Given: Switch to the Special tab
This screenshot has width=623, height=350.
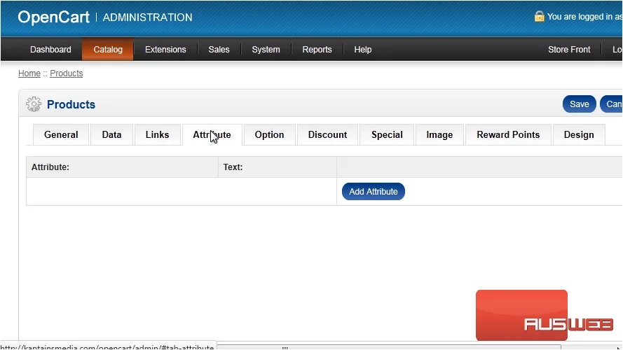Looking at the screenshot, I should [387, 135].
